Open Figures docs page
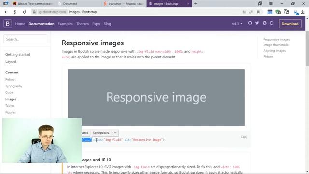 point(11,112)
